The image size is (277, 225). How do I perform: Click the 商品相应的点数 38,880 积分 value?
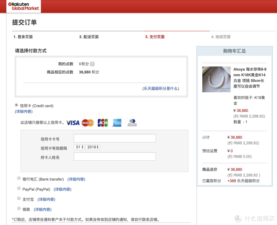pos(89,72)
